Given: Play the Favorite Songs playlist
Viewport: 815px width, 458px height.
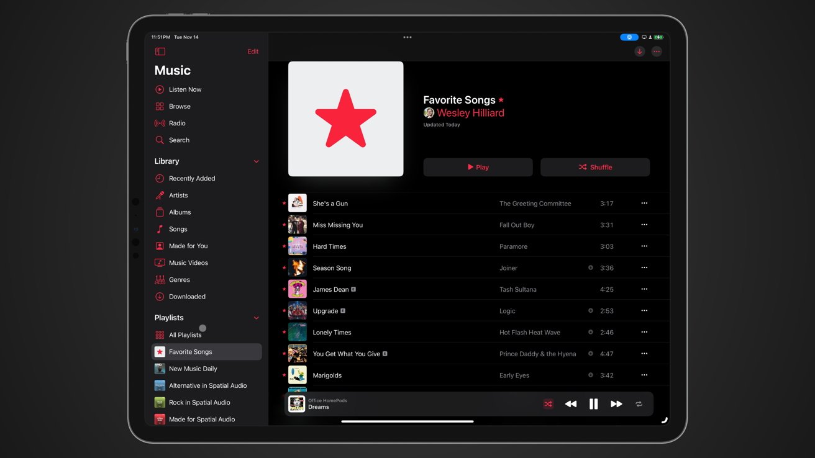Looking at the screenshot, I should tap(478, 167).
